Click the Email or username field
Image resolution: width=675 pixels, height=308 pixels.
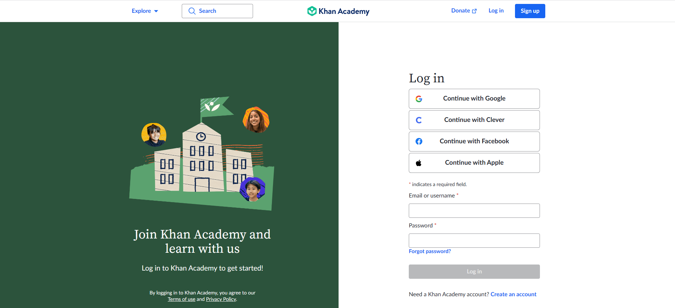(474, 211)
